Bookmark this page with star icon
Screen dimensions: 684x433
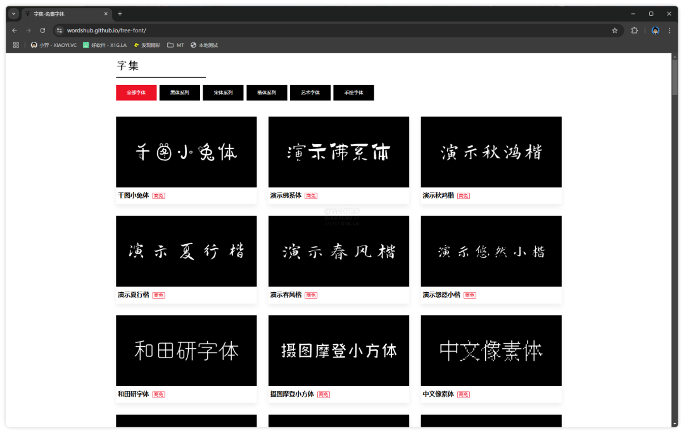coord(614,30)
